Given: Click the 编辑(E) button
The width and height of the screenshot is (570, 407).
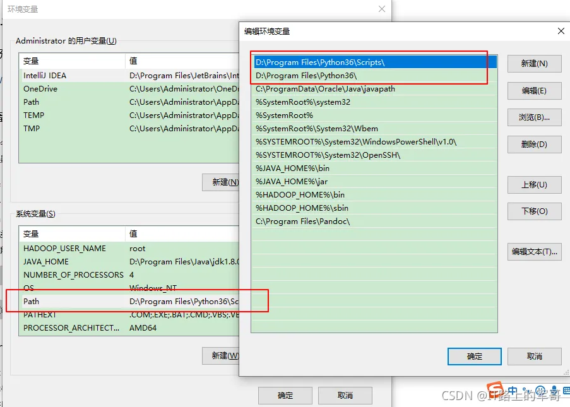Looking at the screenshot, I should (x=534, y=90).
